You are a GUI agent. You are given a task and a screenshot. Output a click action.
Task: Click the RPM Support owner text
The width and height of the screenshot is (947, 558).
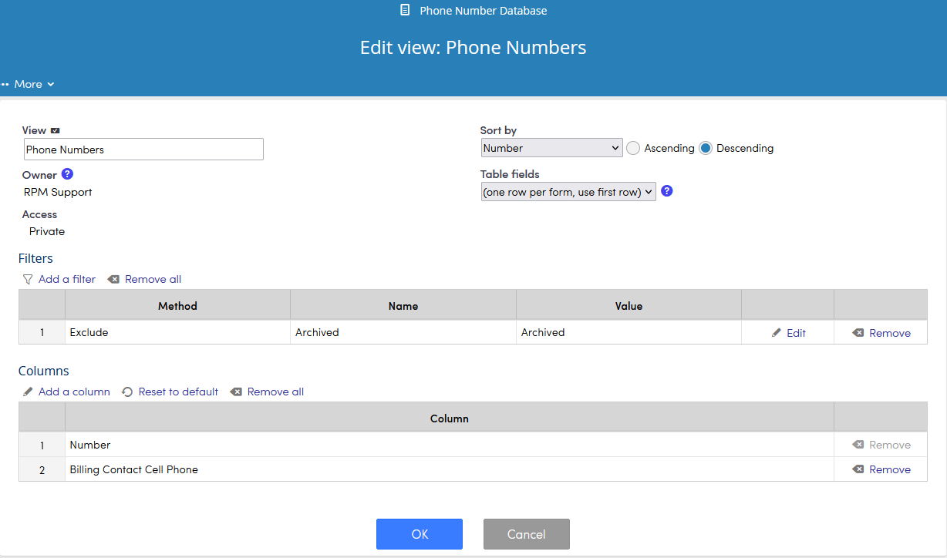click(58, 192)
